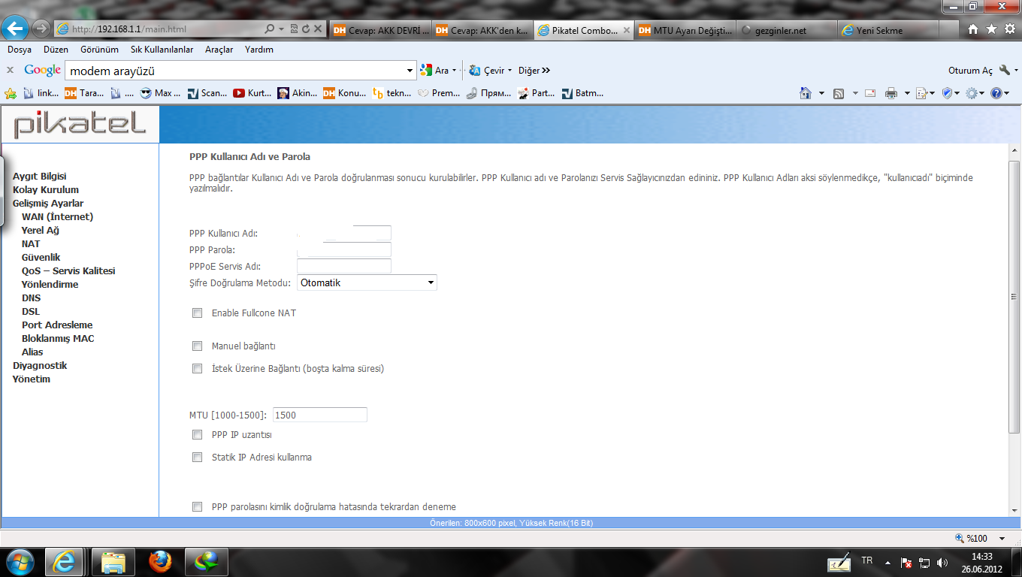Switch to the MTU Ayarı Değişti tab
Viewport: 1022px width, 577px height.
[684, 30]
